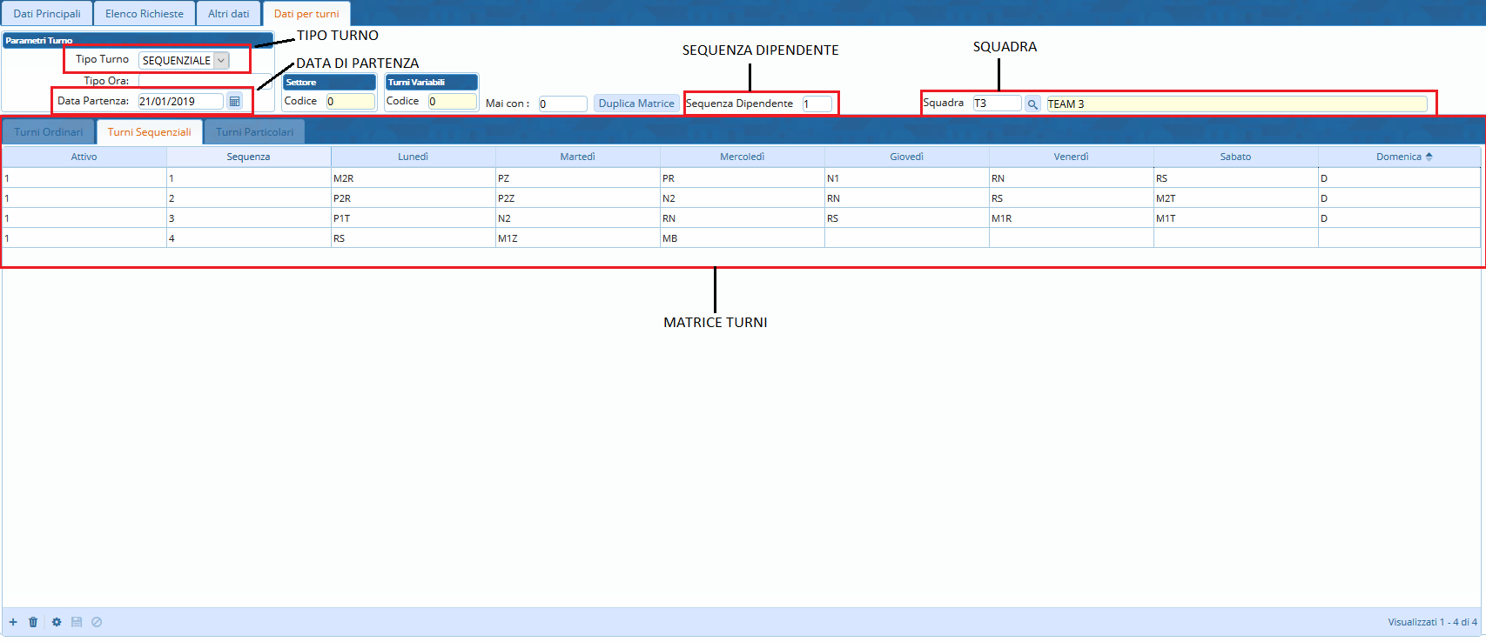Open grid settings gear icon

(x=57, y=622)
